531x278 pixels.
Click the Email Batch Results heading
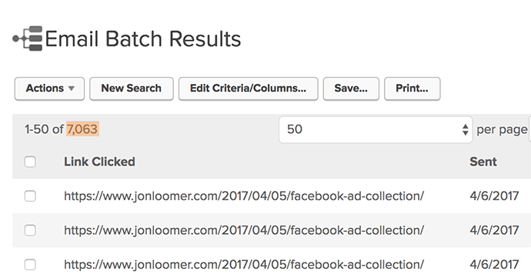[x=143, y=39]
